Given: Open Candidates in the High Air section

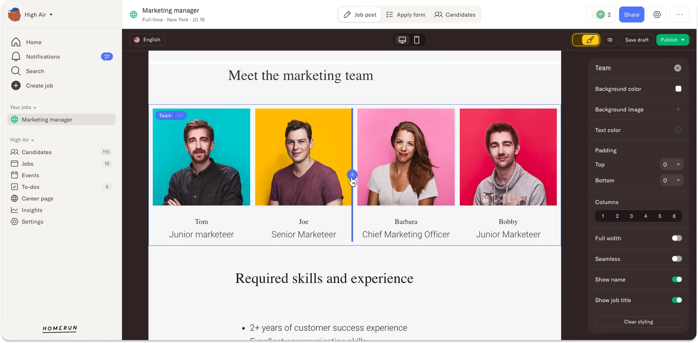Looking at the screenshot, I should [x=36, y=152].
